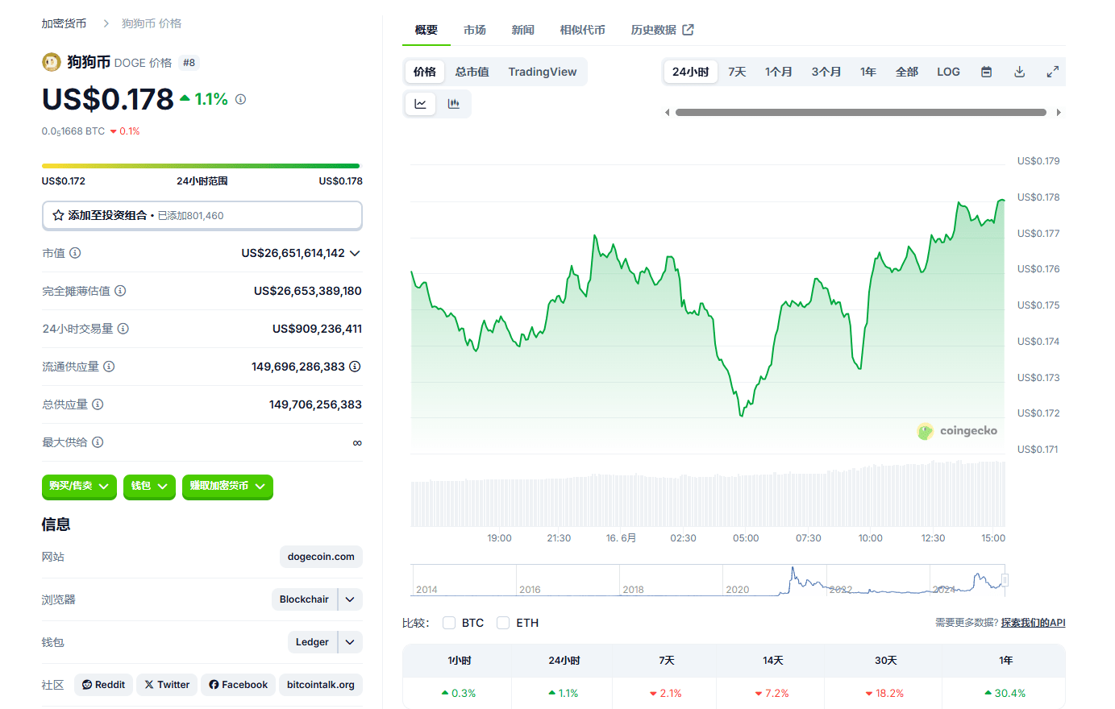Open the calendar date range picker
Image resolution: width=1115 pixels, height=709 pixels.
(986, 72)
